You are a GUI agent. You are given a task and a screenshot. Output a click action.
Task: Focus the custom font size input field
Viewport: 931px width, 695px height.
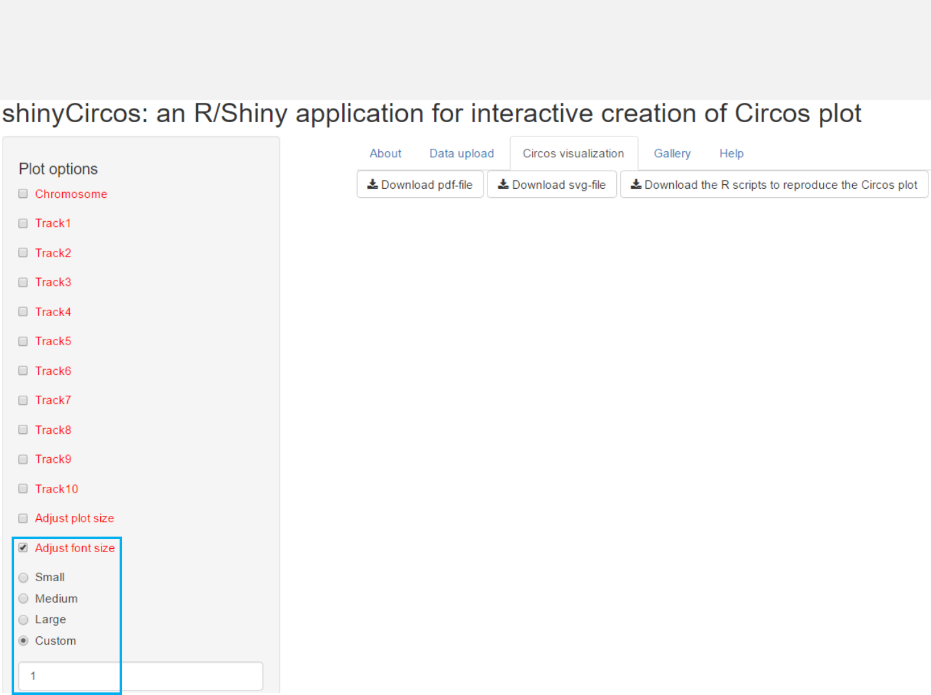pyautogui.click(x=141, y=676)
